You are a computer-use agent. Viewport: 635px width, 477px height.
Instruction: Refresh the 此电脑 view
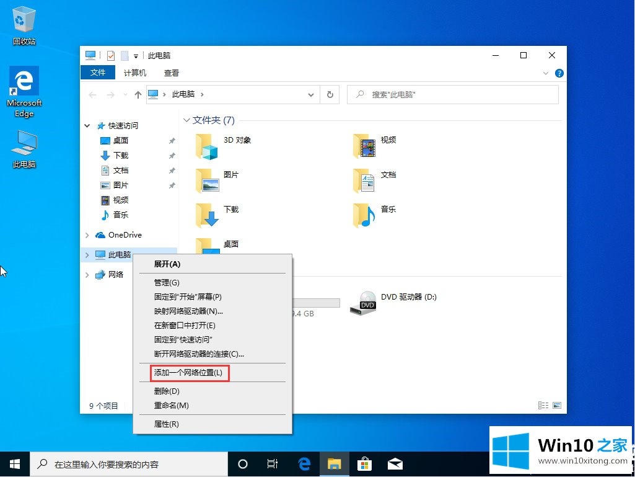330,94
